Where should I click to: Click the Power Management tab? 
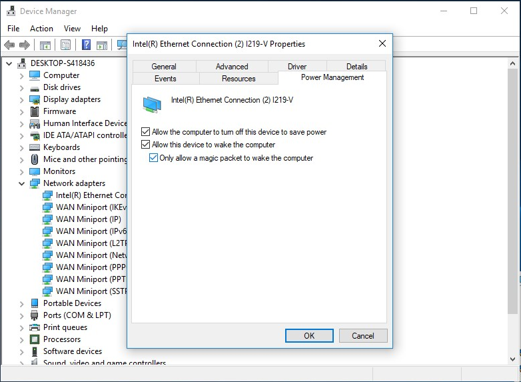coord(332,77)
